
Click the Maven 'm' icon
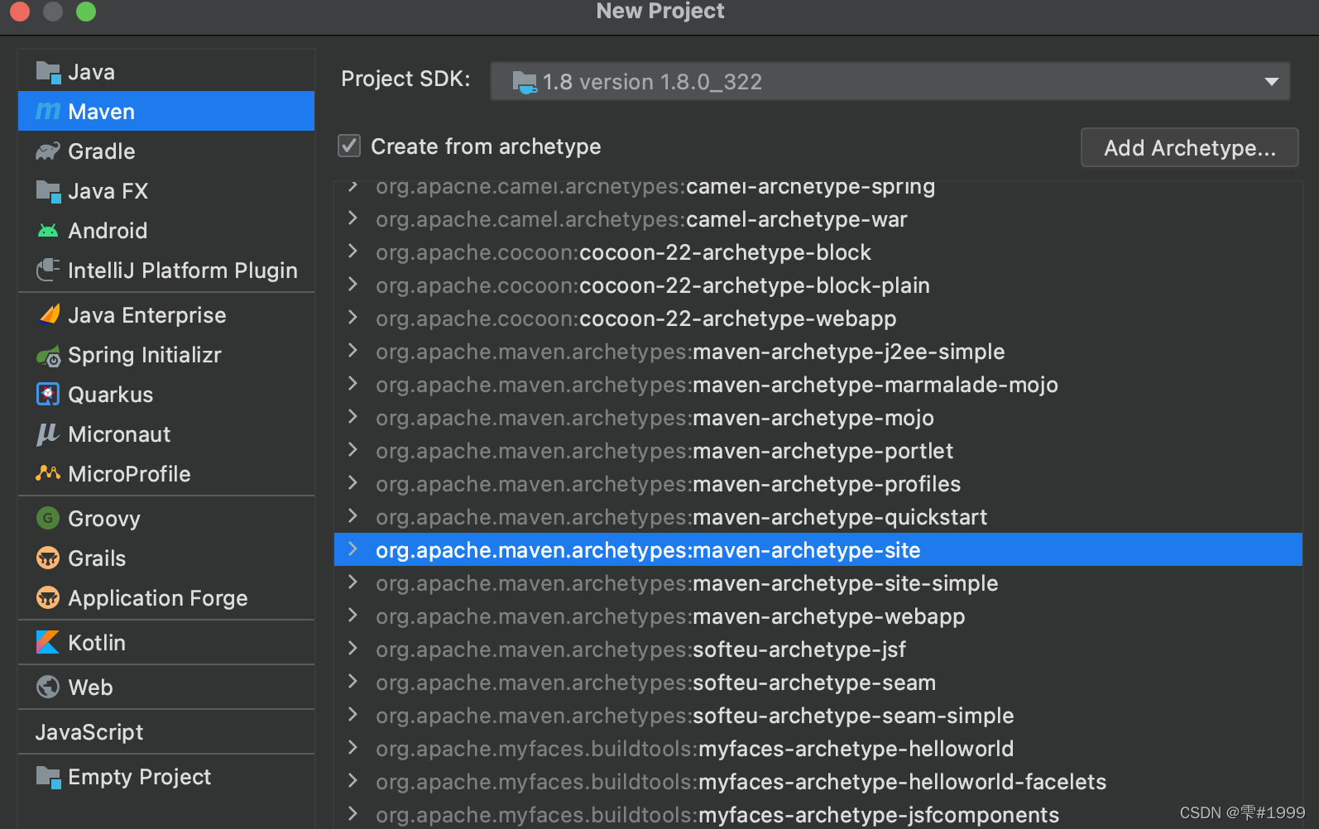[48, 111]
